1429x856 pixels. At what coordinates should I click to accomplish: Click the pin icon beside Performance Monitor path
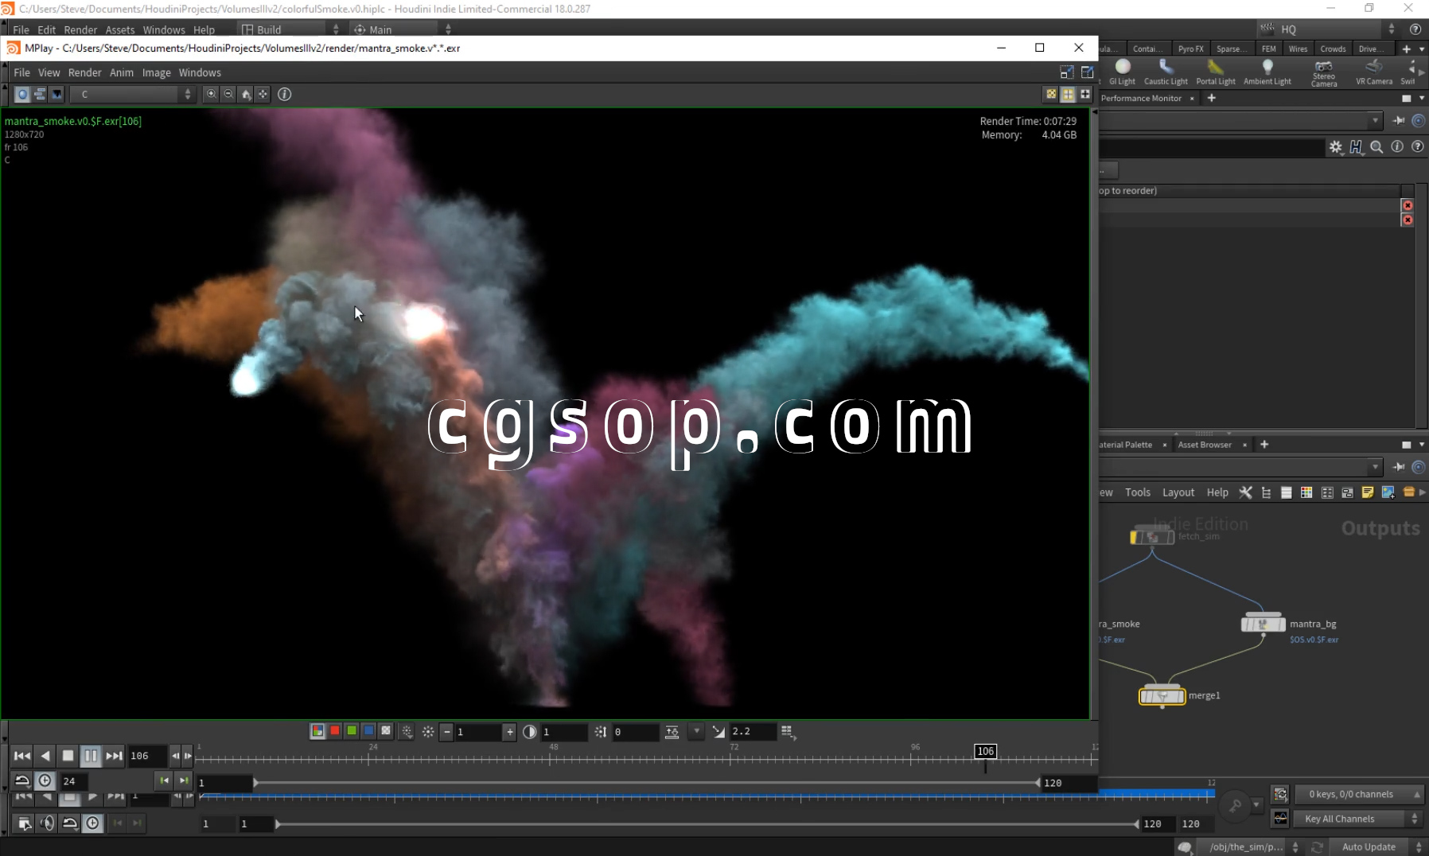pos(1399,121)
